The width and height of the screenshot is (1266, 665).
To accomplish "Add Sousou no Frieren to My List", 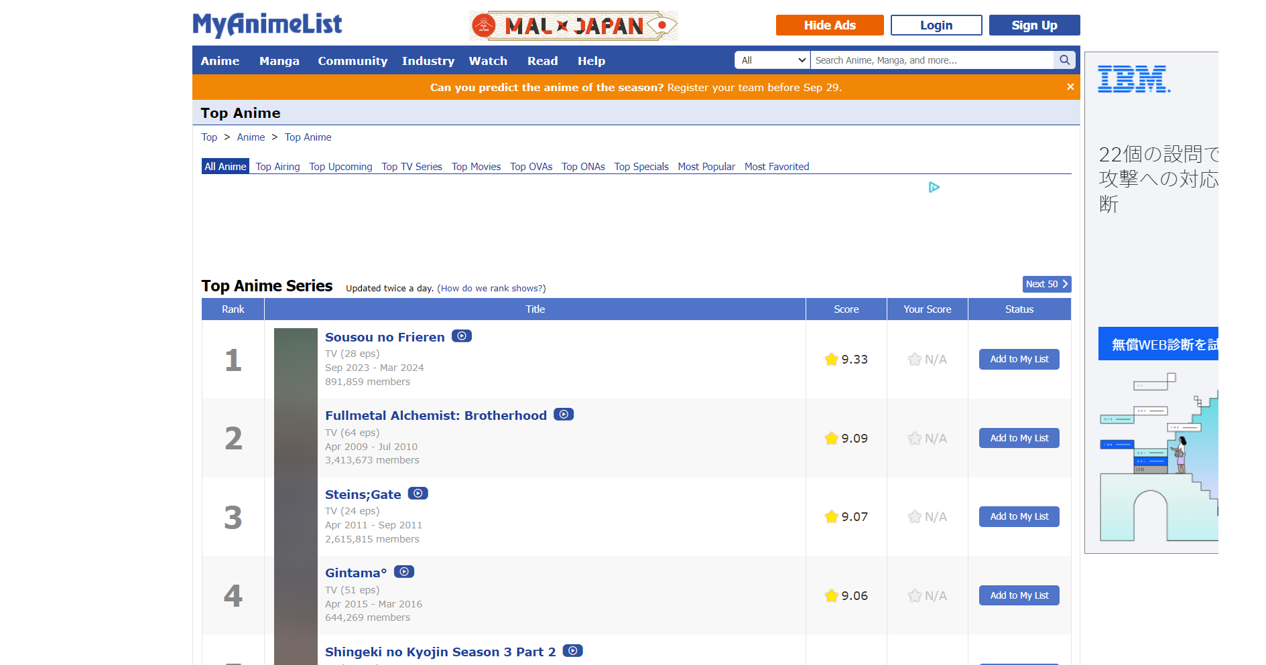I will (x=1019, y=360).
